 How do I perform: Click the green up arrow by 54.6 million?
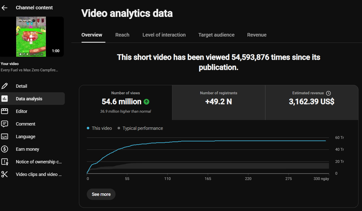146,102
